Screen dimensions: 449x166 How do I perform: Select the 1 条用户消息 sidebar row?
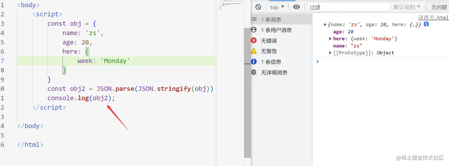tap(282, 30)
